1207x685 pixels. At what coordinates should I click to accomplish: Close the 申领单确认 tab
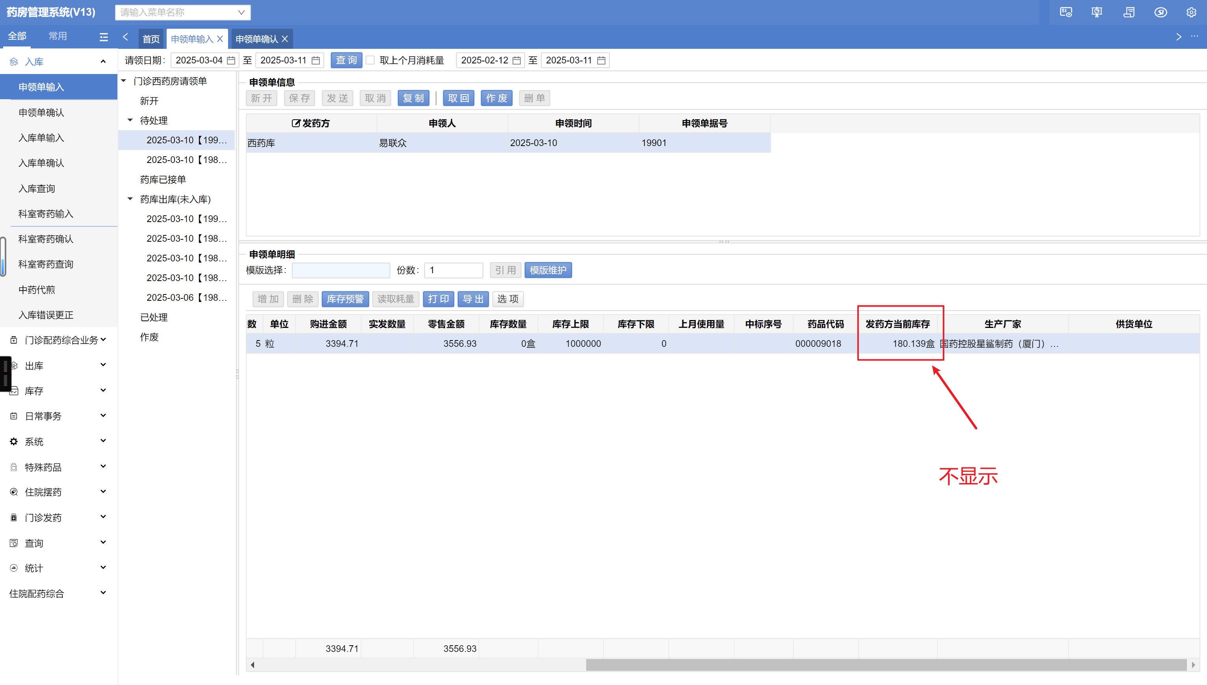(285, 39)
